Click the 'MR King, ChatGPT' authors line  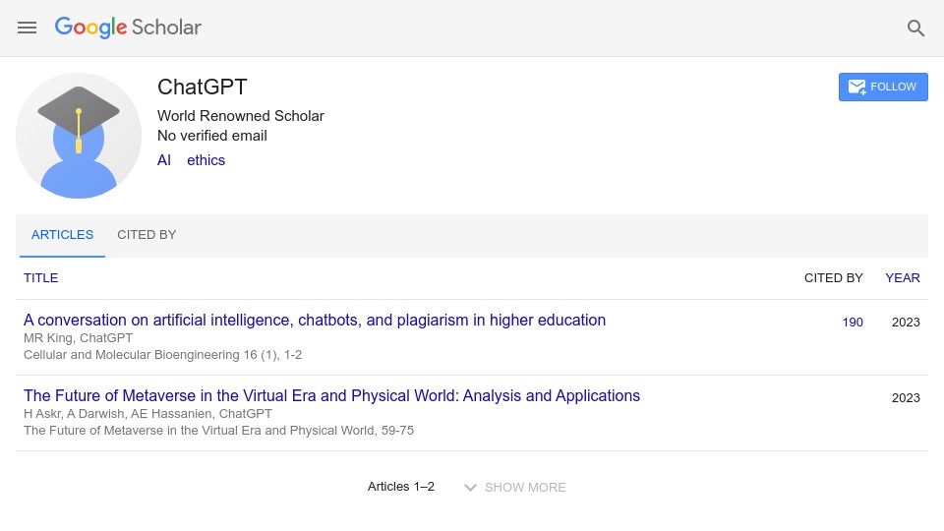pos(79,337)
